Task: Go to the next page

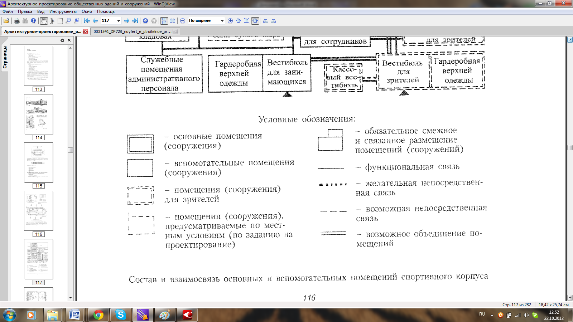Action: point(126,21)
